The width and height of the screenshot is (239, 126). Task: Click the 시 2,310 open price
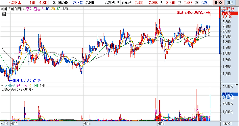[x=168, y=3]
